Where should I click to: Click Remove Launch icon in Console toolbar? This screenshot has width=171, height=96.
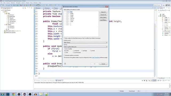(144, 81)
